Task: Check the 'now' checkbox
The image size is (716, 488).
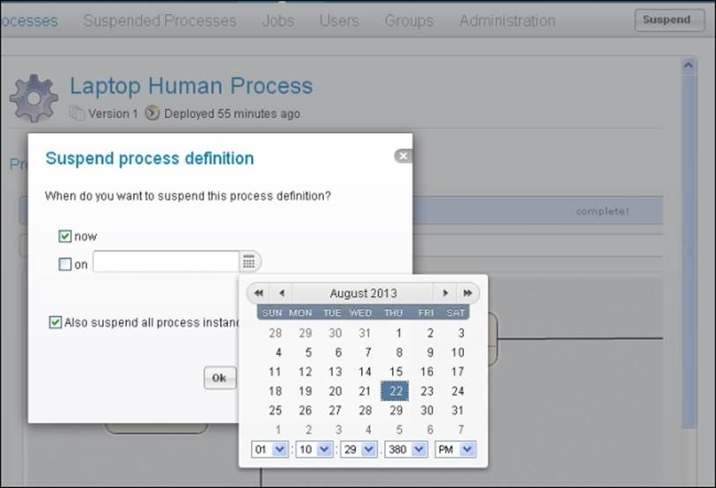Action: pos(65,236)
